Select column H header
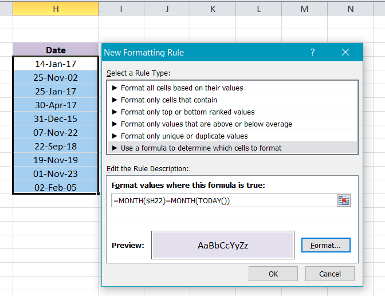The height and width of the screenshot is (296, 385). pyautogui.click(x=56, y=9)
